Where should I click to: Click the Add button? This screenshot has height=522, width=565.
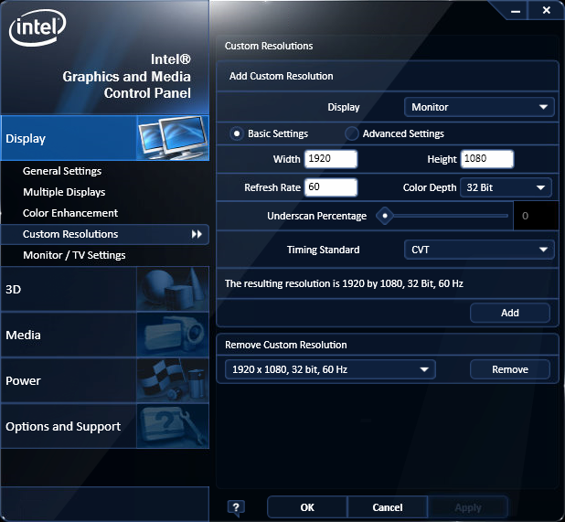(510, 313)
